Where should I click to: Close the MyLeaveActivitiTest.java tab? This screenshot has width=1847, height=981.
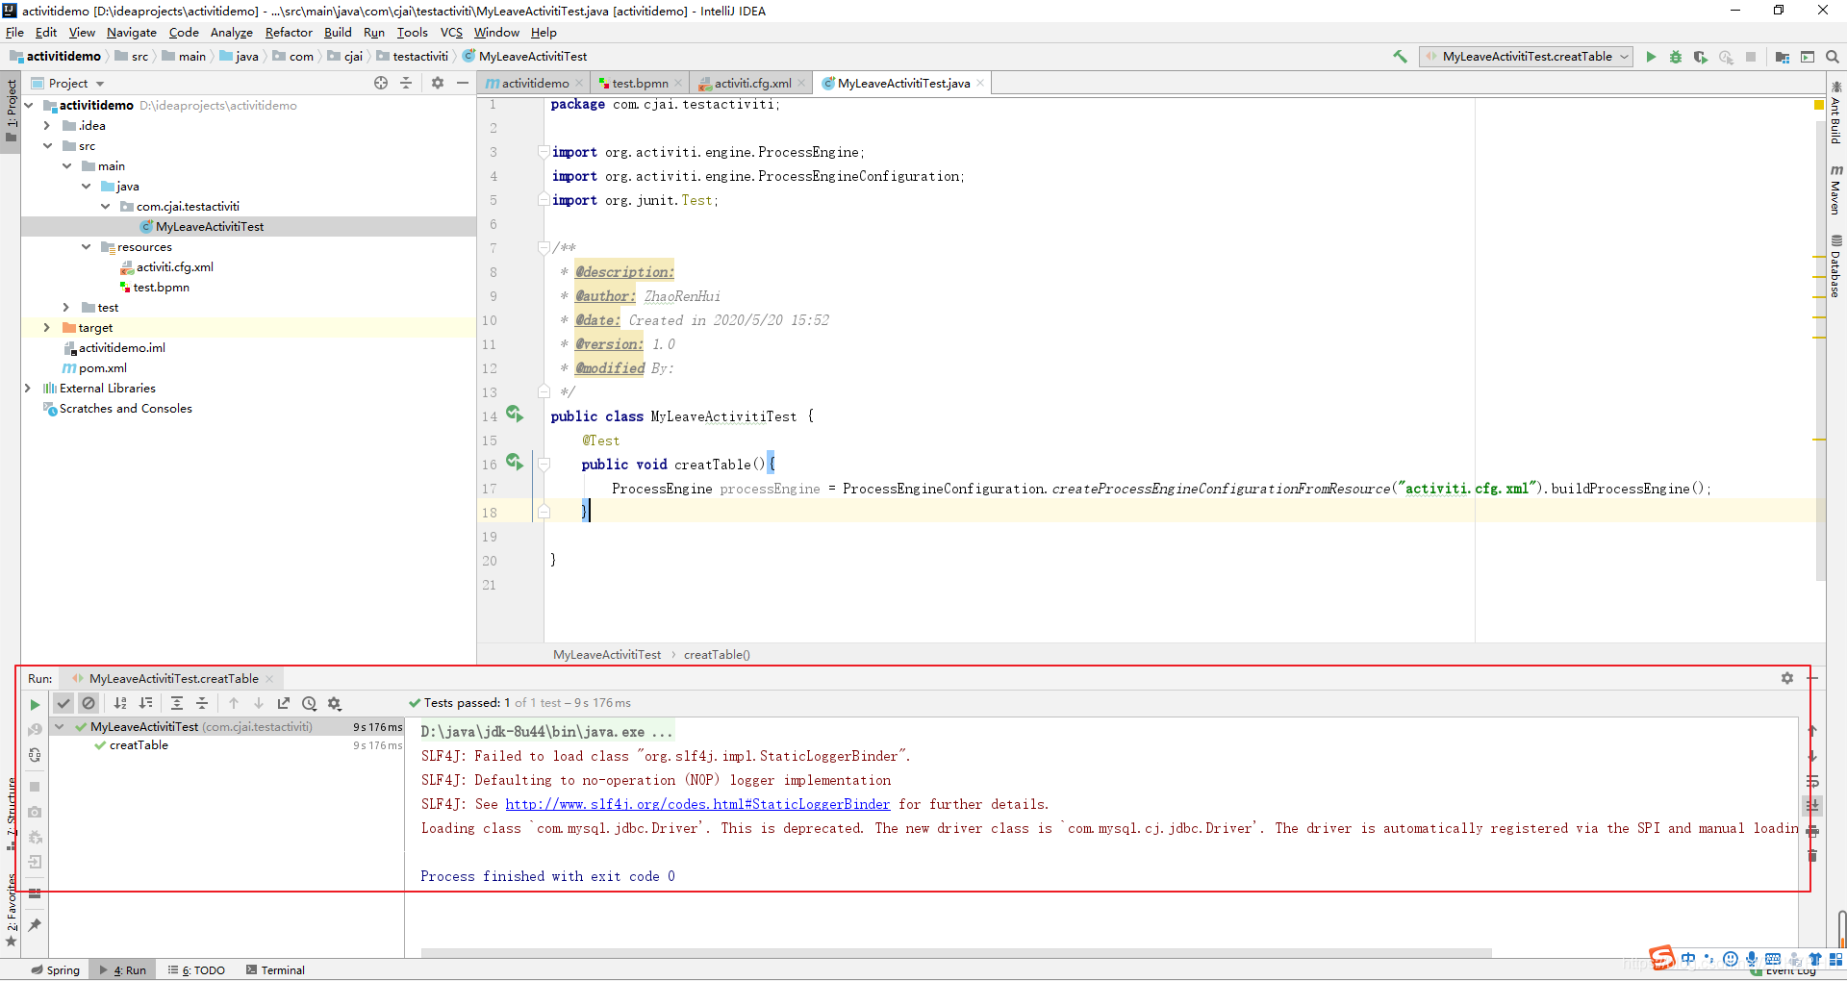pyautogui.click(x=980, y=84)
